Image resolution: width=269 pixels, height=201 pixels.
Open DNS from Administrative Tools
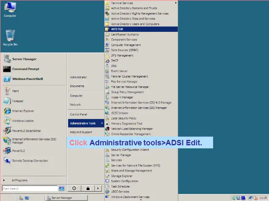click(114, 66)
